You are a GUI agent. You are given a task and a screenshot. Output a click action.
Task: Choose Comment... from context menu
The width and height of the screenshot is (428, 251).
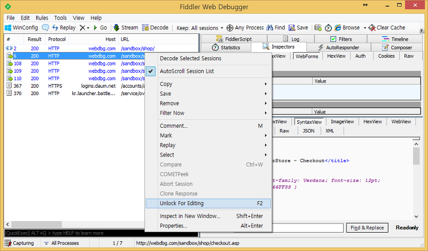click(208, 125)
